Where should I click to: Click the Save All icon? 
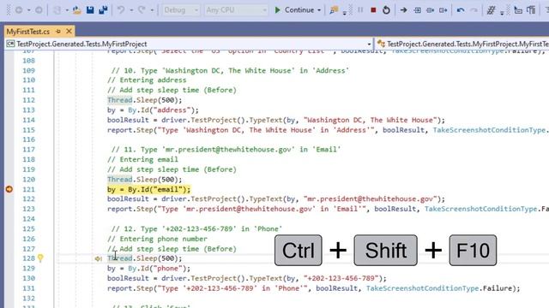103,10
